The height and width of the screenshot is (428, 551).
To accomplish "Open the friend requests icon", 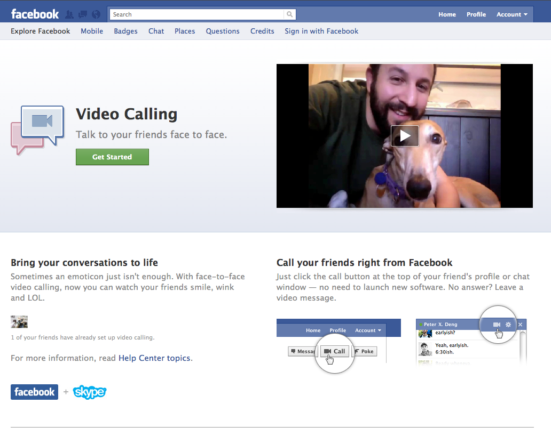I will point(69,14).
